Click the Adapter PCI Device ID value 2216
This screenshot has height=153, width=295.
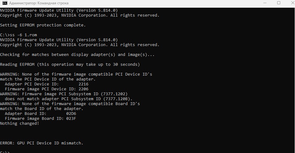83,84
